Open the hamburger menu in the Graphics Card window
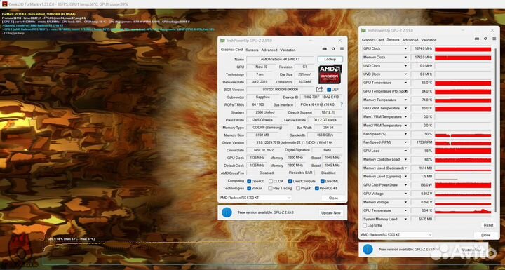Viewport: 505px width, 270px height. (x=342, y=49)
